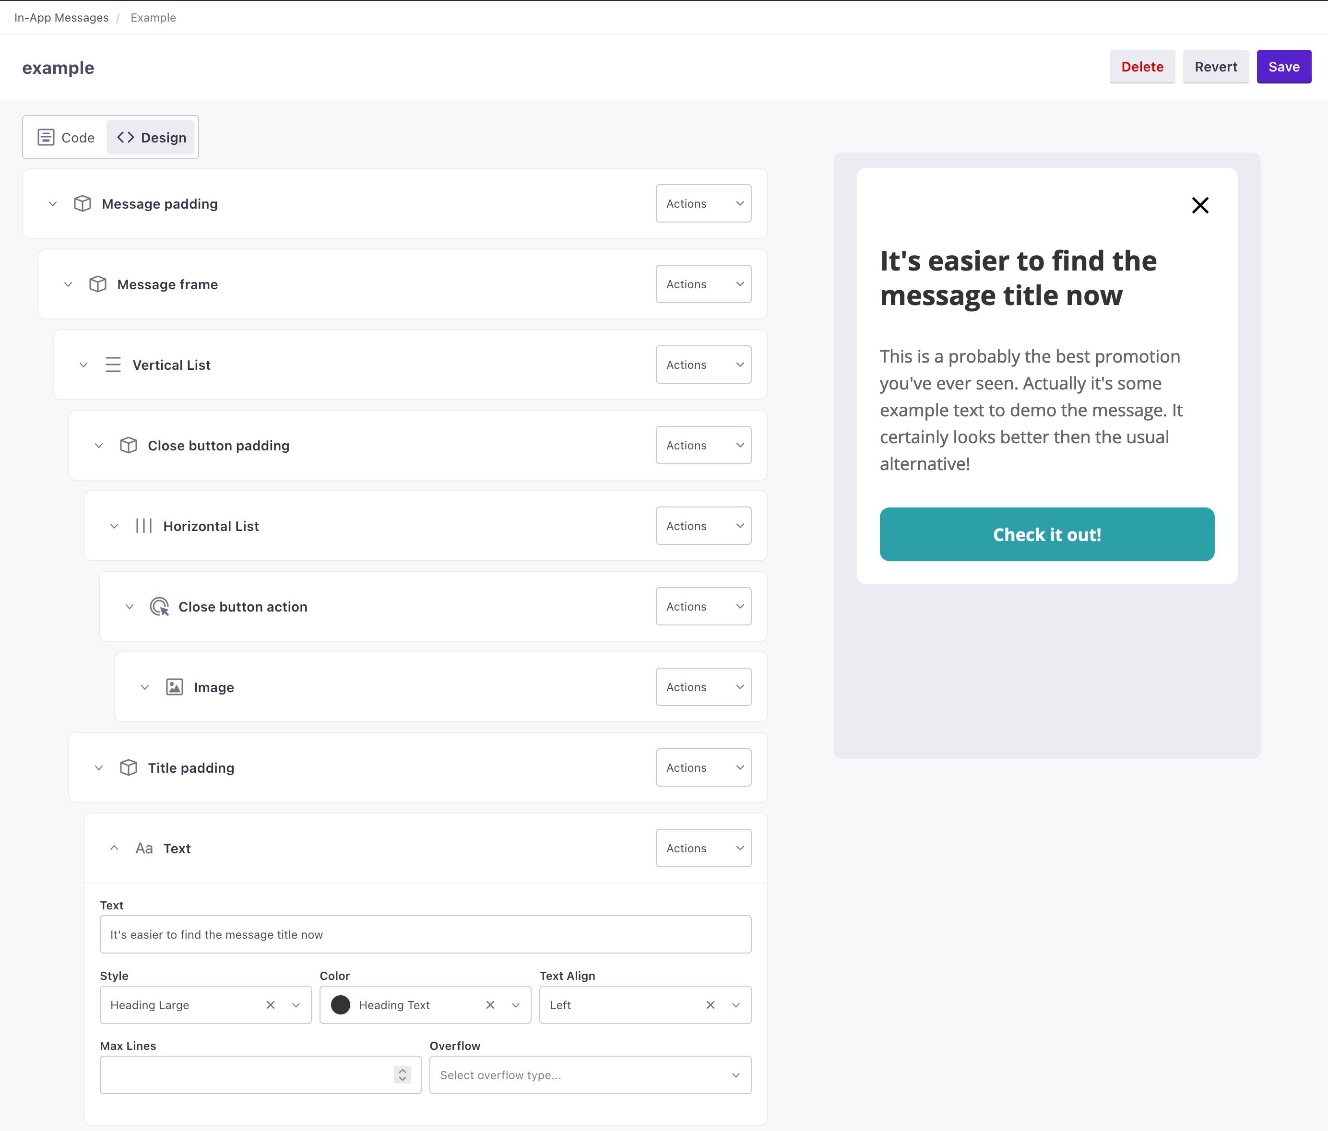Toggle collapse for Message padding section

coord(53,203)
